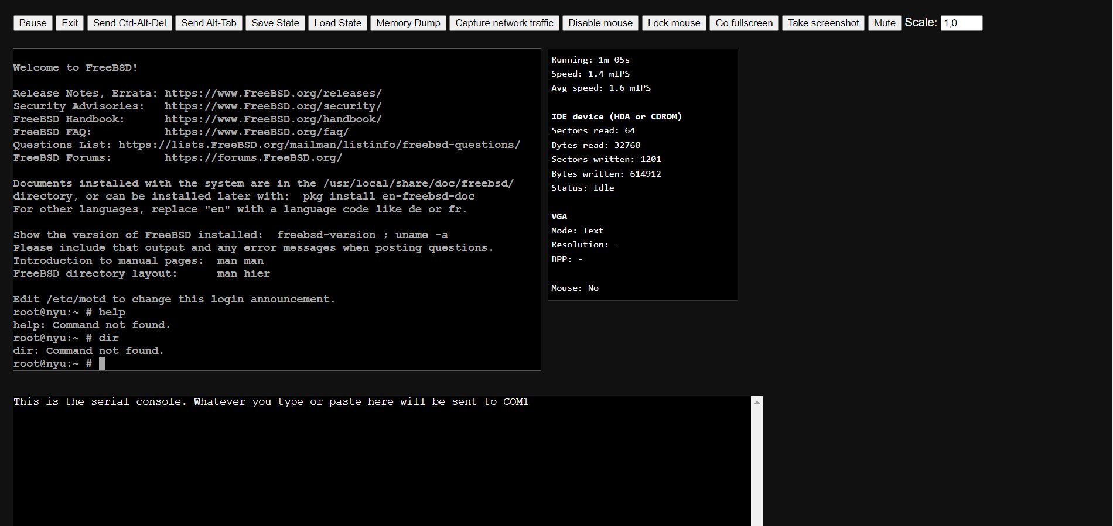The height and width of the screenshot is (526, 1113).
Task: Click 'Running: 1m 05s' status text
Action: [590, 60]
